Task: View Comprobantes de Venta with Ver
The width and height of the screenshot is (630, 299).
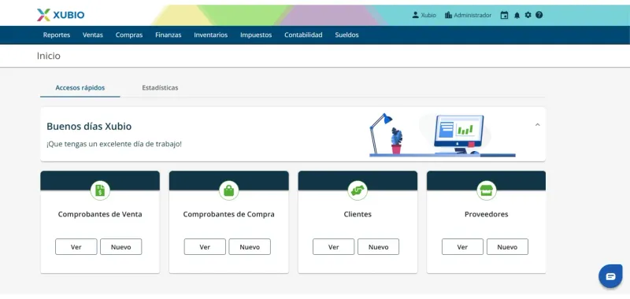Action: tap(76, 247)
